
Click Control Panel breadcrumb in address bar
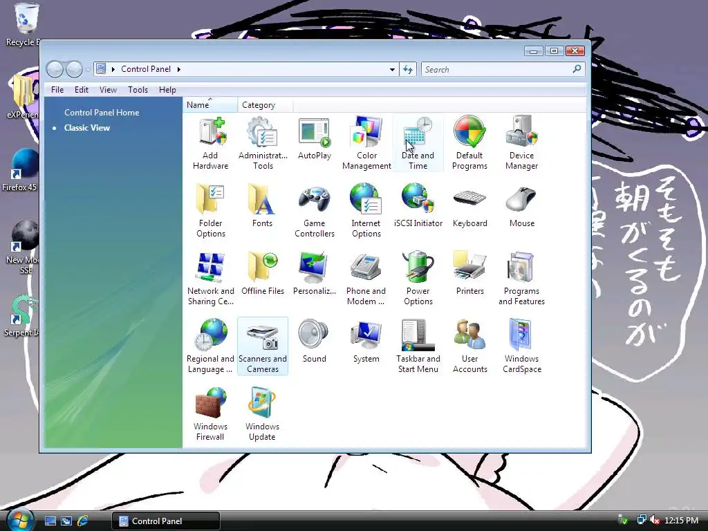point(146,69)
